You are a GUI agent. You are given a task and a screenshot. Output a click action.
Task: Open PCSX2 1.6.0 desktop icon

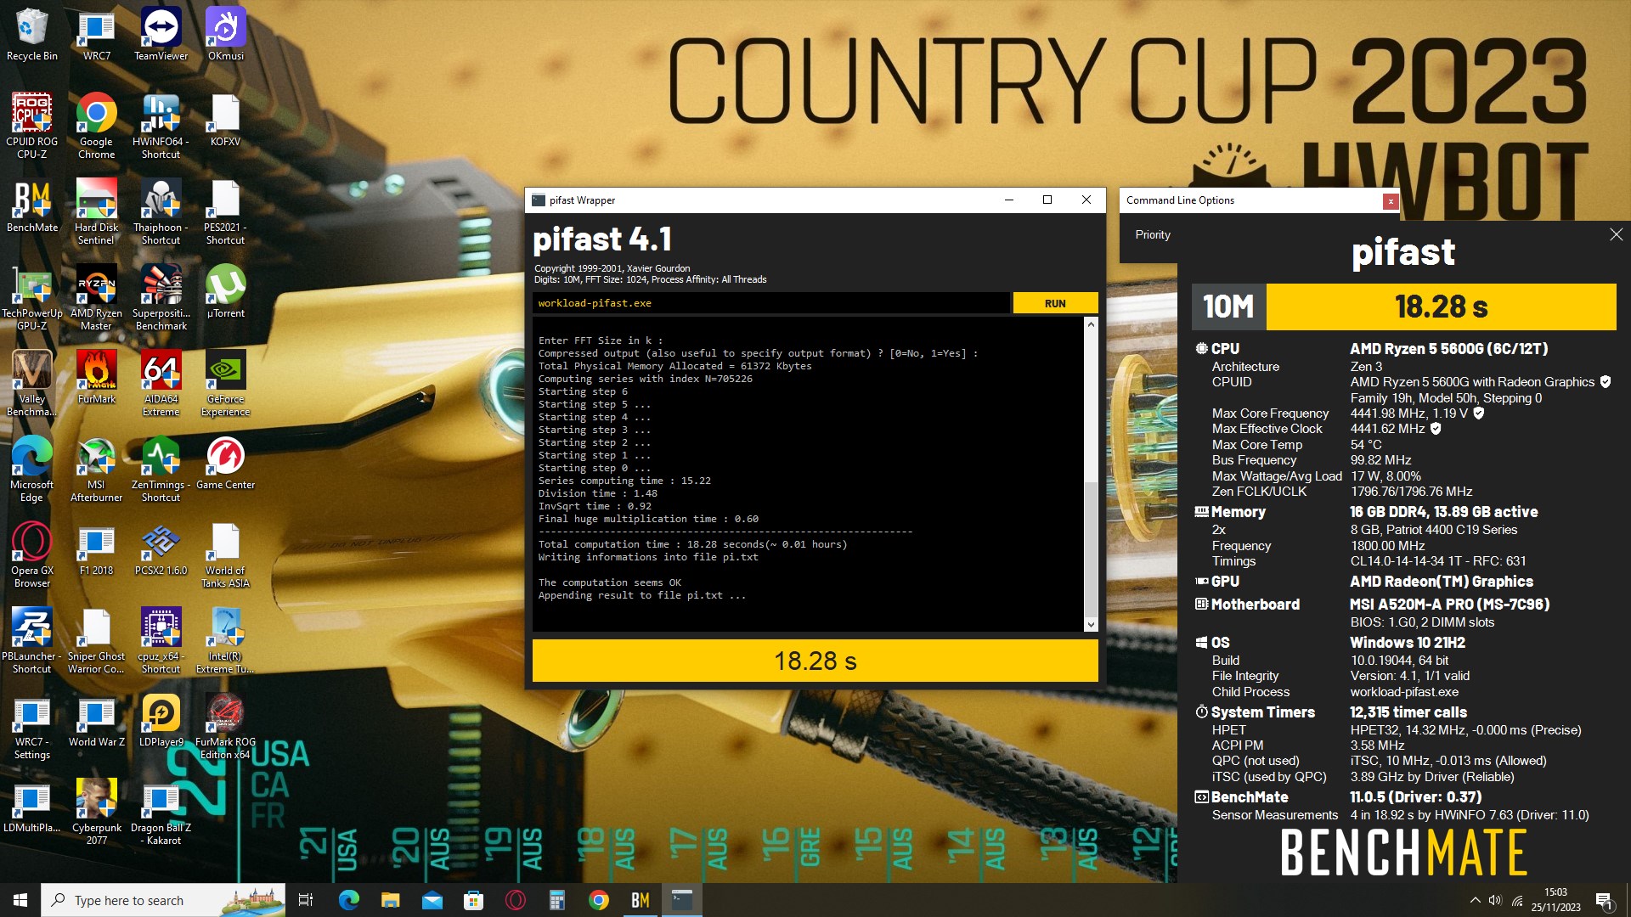point(161,549)
